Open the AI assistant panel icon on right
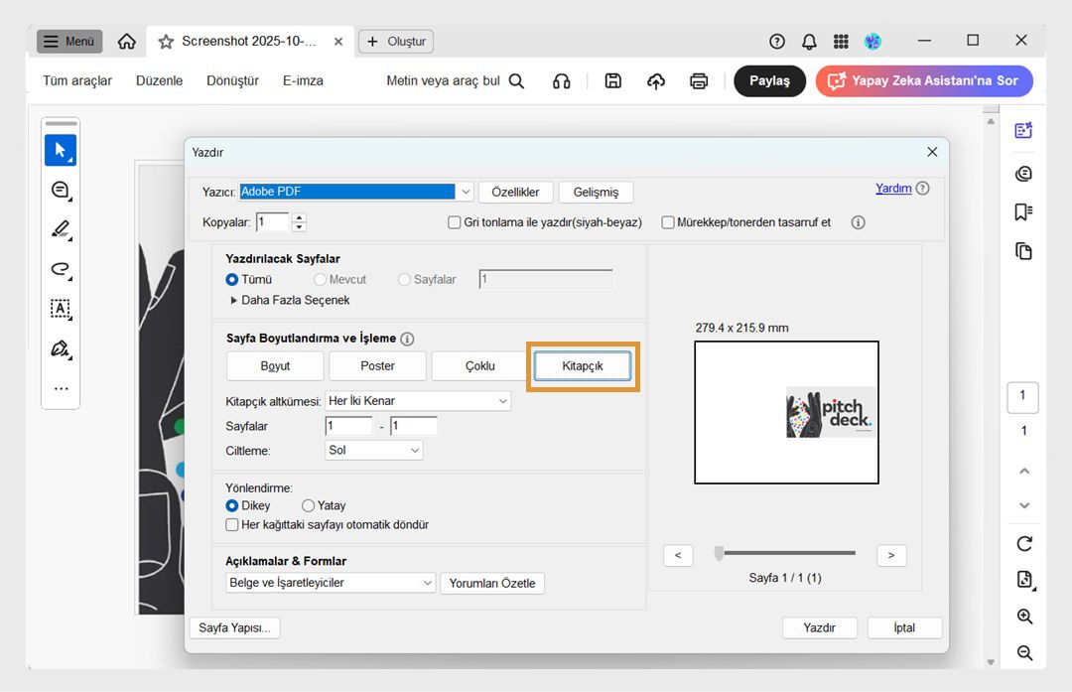The height and width of the screenshot is (692, 1072). click(1023, 130)
